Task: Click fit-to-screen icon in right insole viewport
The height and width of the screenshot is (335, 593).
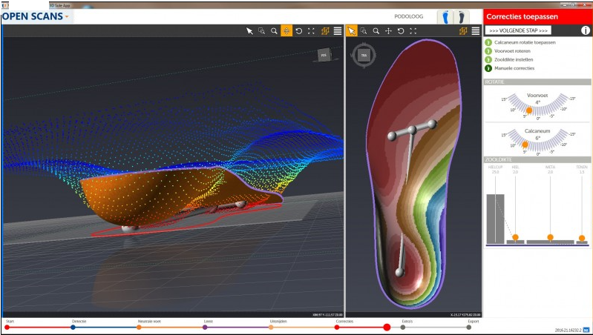Action: point(413,31)
